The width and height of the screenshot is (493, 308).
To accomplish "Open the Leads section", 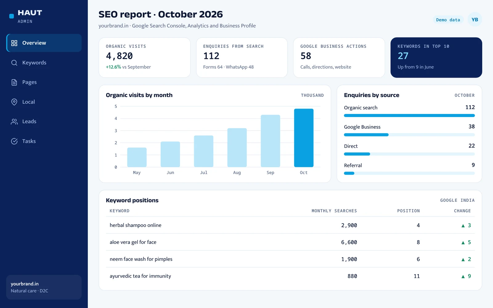I will 44,122.
